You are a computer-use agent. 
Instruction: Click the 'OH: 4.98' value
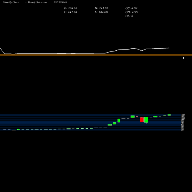[x=131, y=12]
